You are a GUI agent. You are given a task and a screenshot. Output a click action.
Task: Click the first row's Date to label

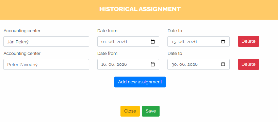(175, 31)
